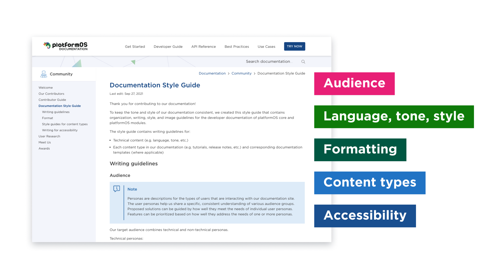The image size is (497, 279).
Task: Open the Best Practices page
Action: pyautogui.click(x=237, y=47)
